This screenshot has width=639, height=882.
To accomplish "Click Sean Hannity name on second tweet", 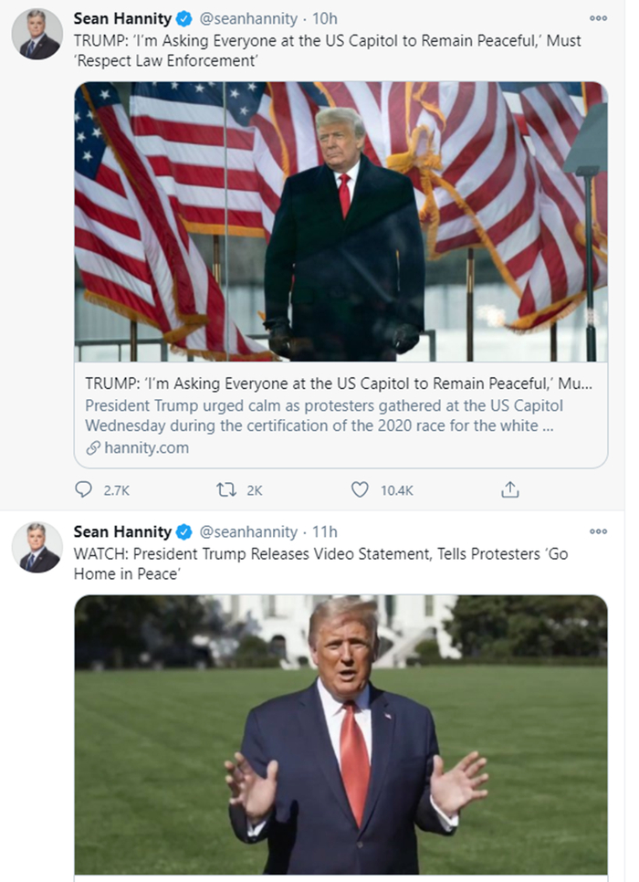I will coord(122,531).
